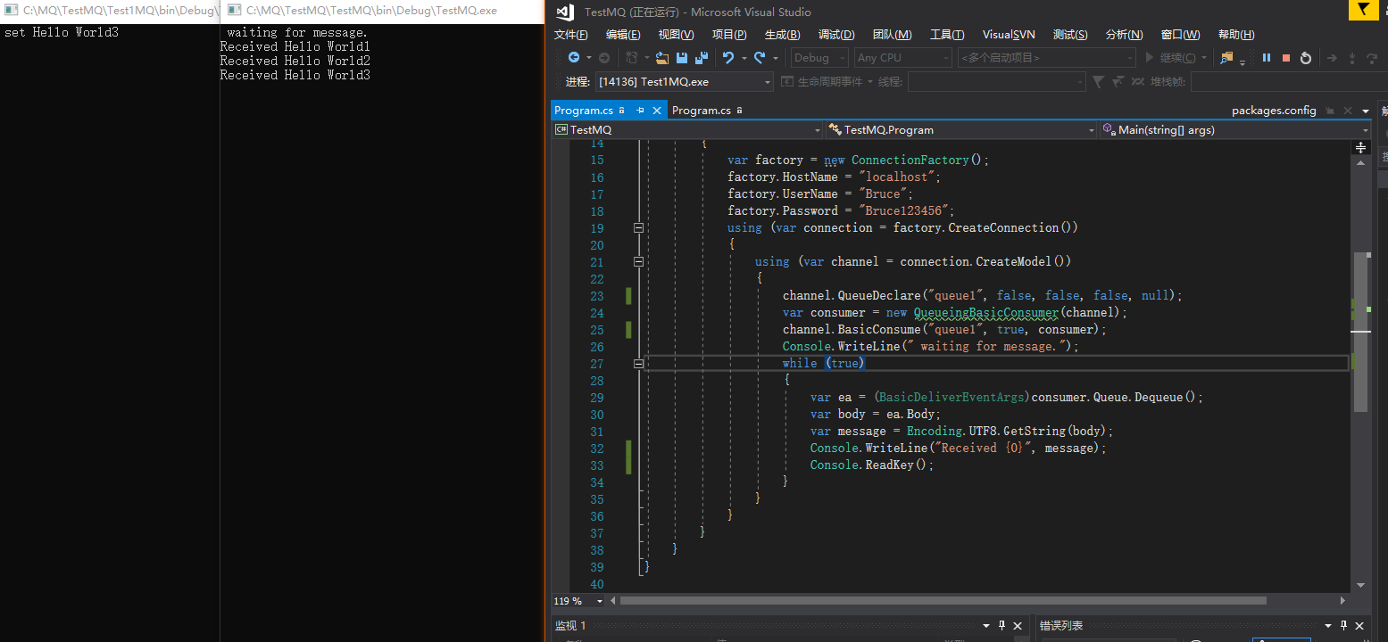The height and width of the screenshot is (642, 1388).
Task: Pause debugging with the Break All icon
Action: pyautogui.click(x=1267, y=57)
